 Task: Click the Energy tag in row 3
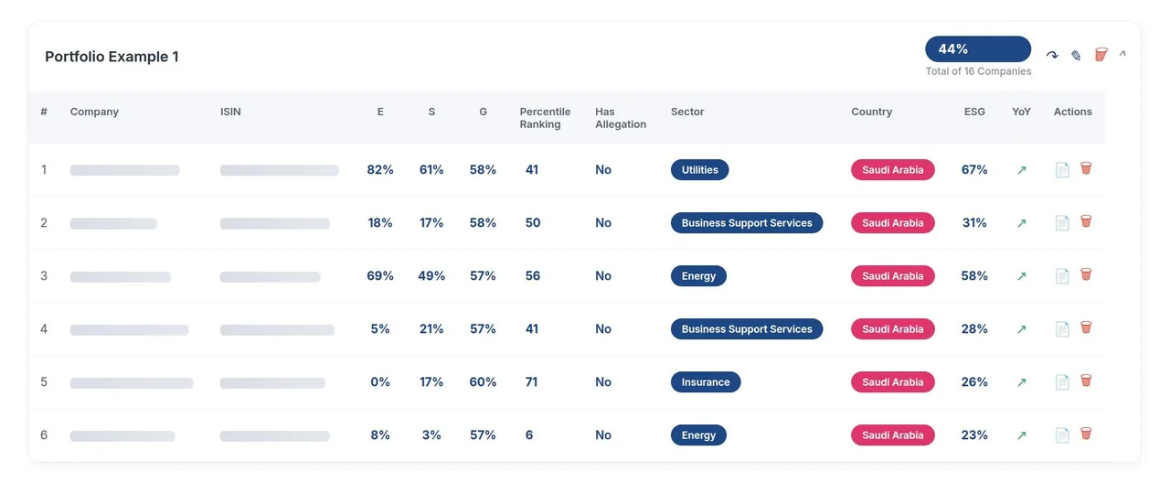(x=698, y=275)
